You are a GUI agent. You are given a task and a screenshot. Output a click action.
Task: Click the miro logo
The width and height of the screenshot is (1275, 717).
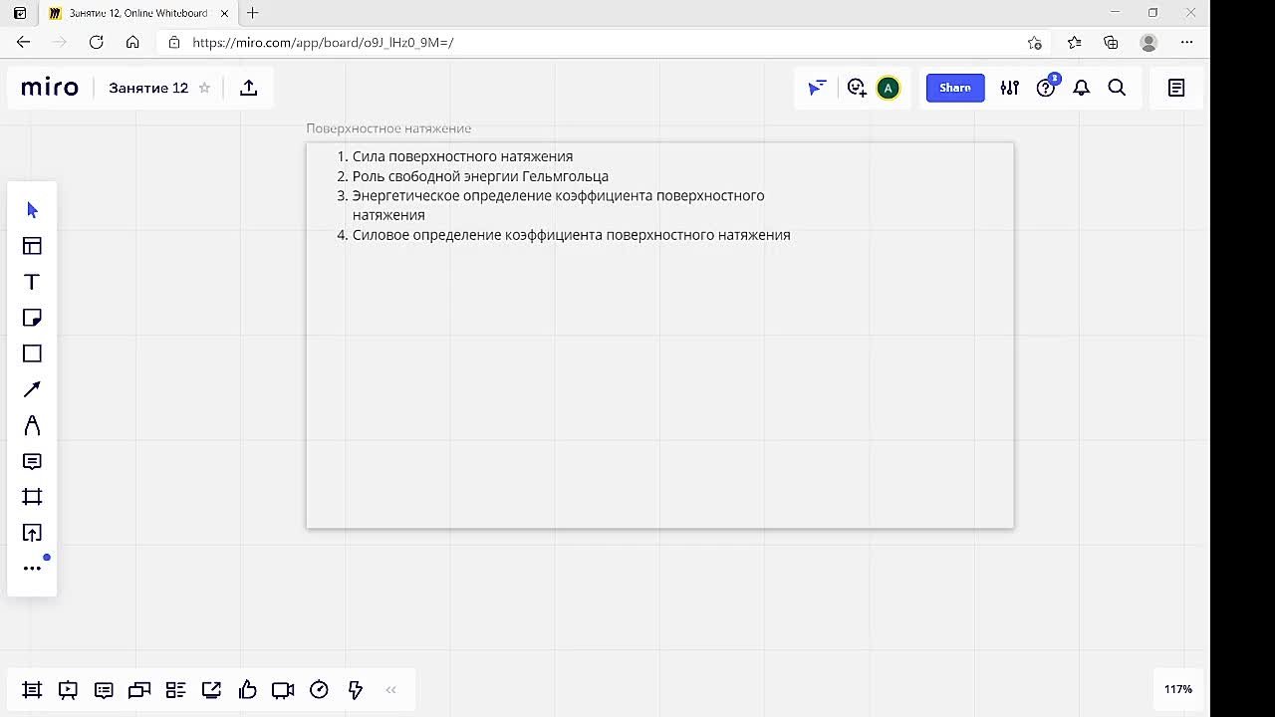point(50,88)
